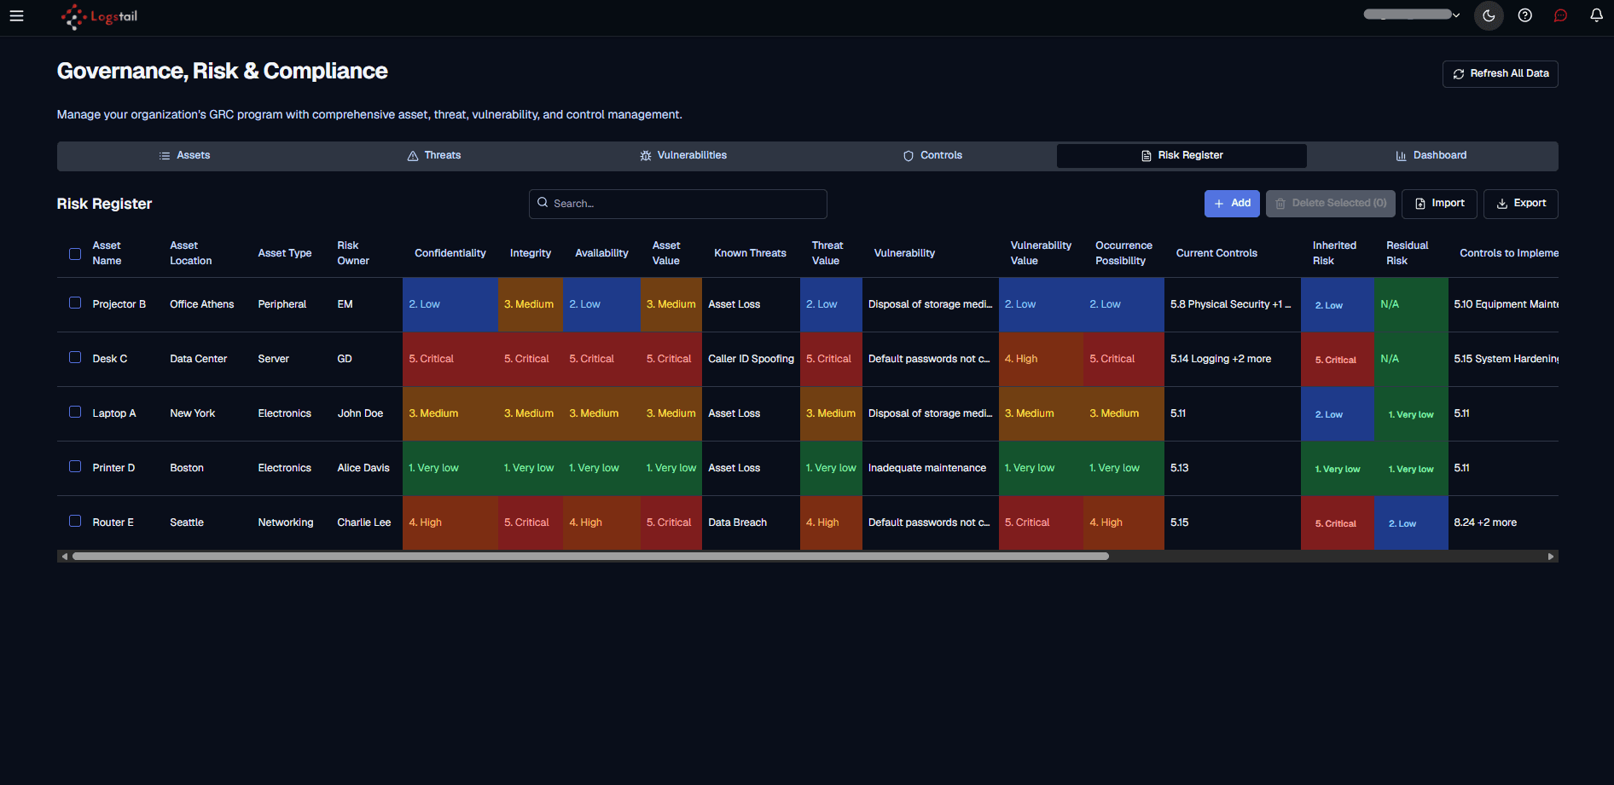Click the horizontal table scrollbar
The image size is (1614, 785).
point(590,557)
